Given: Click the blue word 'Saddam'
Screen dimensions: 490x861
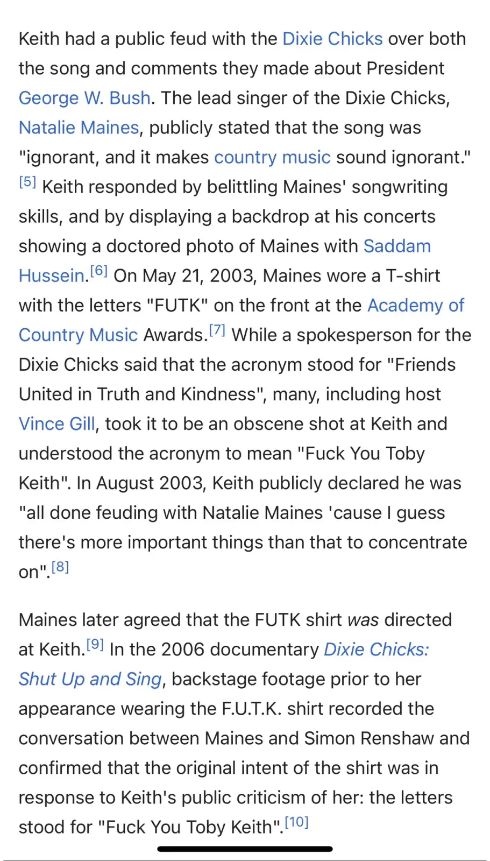Looking at the screenshot, I should (x=397, y=246).
